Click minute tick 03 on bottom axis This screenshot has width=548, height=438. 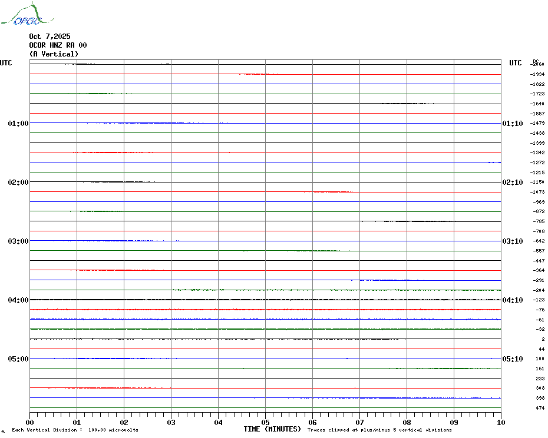pyautogui.click(x=171, y=422)
